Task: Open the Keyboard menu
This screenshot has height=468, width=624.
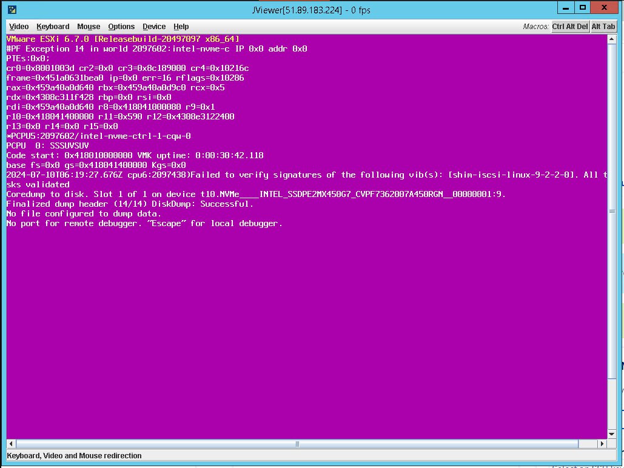Action: tap(53, 27)
